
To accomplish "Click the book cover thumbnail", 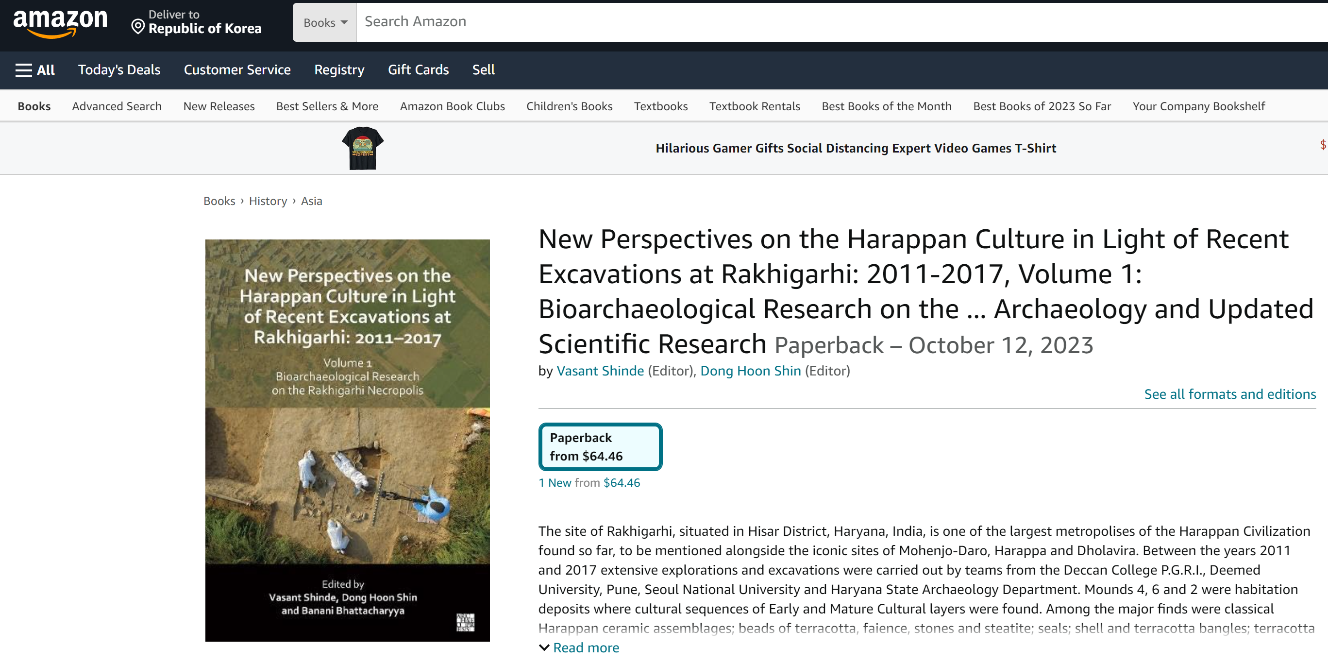I will (x=347, y=440).
